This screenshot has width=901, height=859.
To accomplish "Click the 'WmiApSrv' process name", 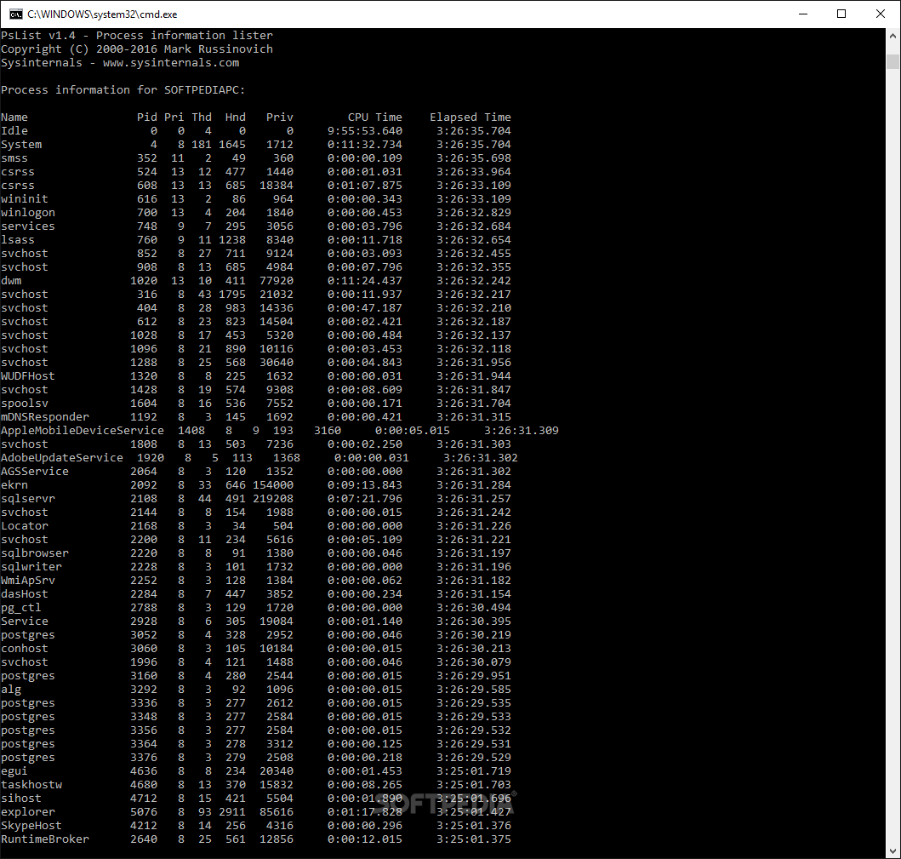I will tap(28, 581).
